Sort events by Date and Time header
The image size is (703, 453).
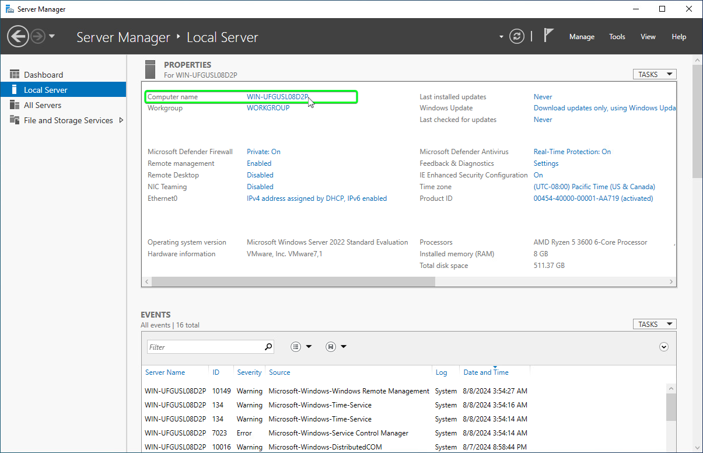click(x=486, y=372)
